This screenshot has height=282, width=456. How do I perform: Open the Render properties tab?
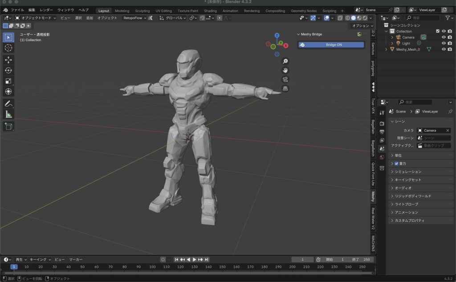click(x=382, y=123)
